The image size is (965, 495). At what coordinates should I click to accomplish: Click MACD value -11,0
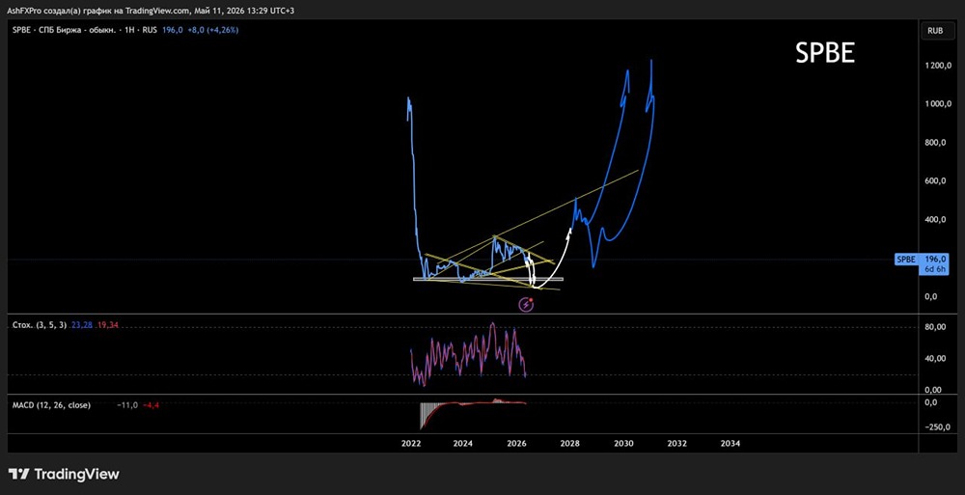tap(126, 405)
